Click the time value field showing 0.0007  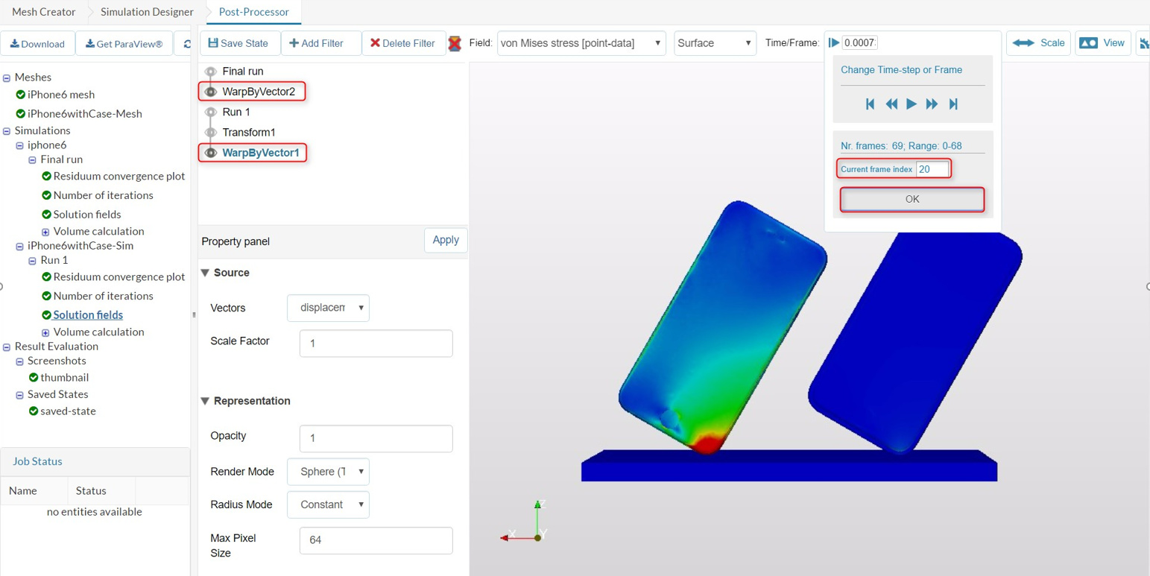(860, 42)
